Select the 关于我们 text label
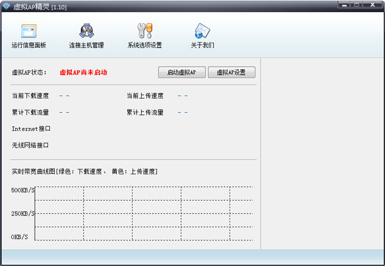 click(202, 45)
